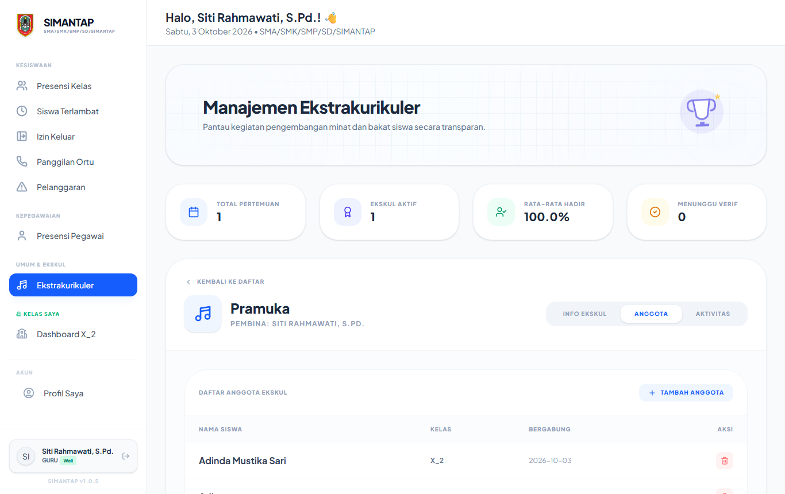Image resolution: width=785 pixels, height=494 pixels.
Task: Click the Dashboard X_2 school building icon
Action: [x=22, y=334]
